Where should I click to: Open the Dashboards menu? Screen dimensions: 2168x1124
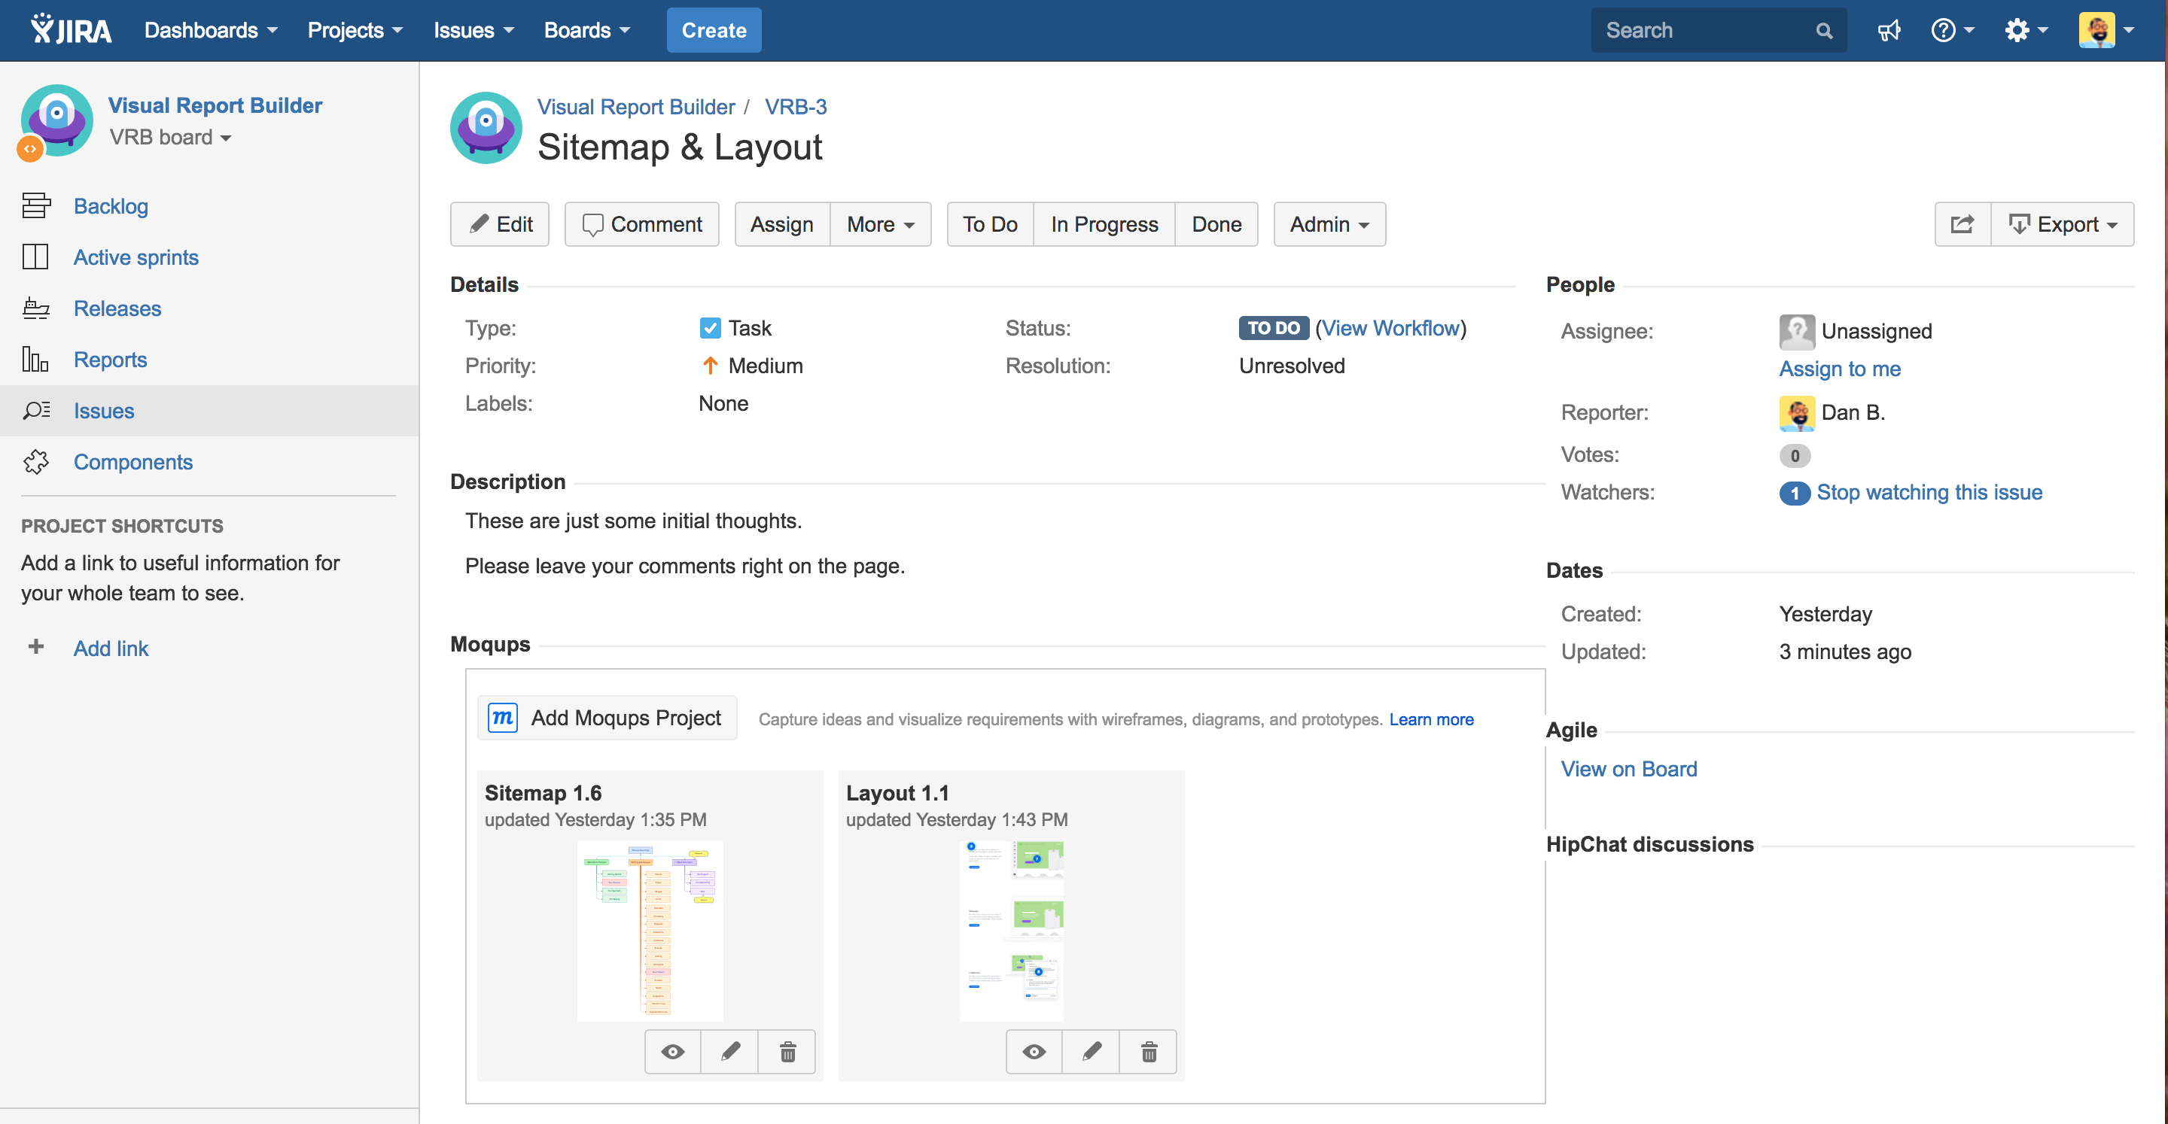tap(211, 30)
